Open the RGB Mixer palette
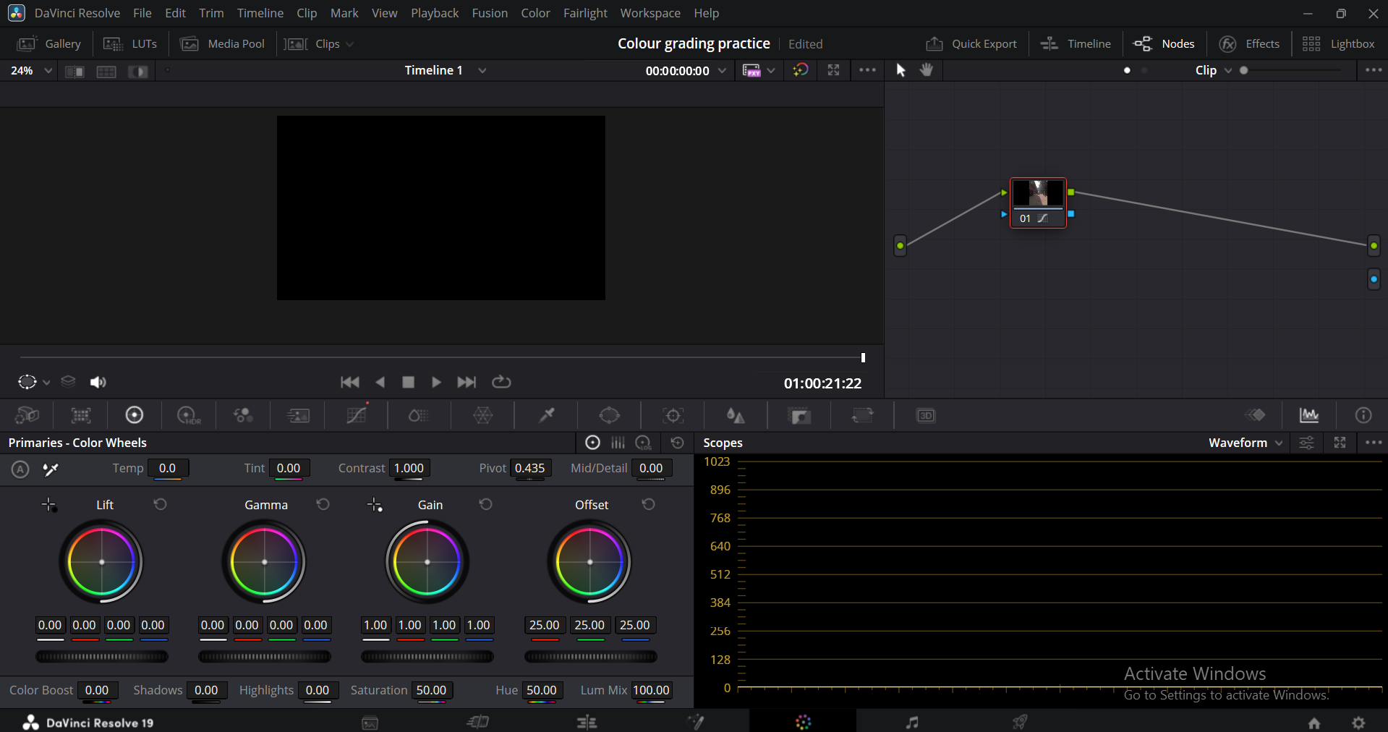 [x=243, y=415]
